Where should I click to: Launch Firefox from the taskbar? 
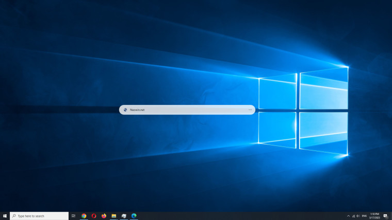point(104,216)
